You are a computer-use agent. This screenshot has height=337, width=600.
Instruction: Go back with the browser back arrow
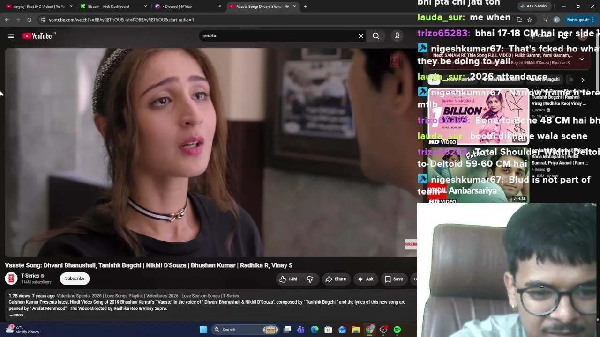(7, 20)
